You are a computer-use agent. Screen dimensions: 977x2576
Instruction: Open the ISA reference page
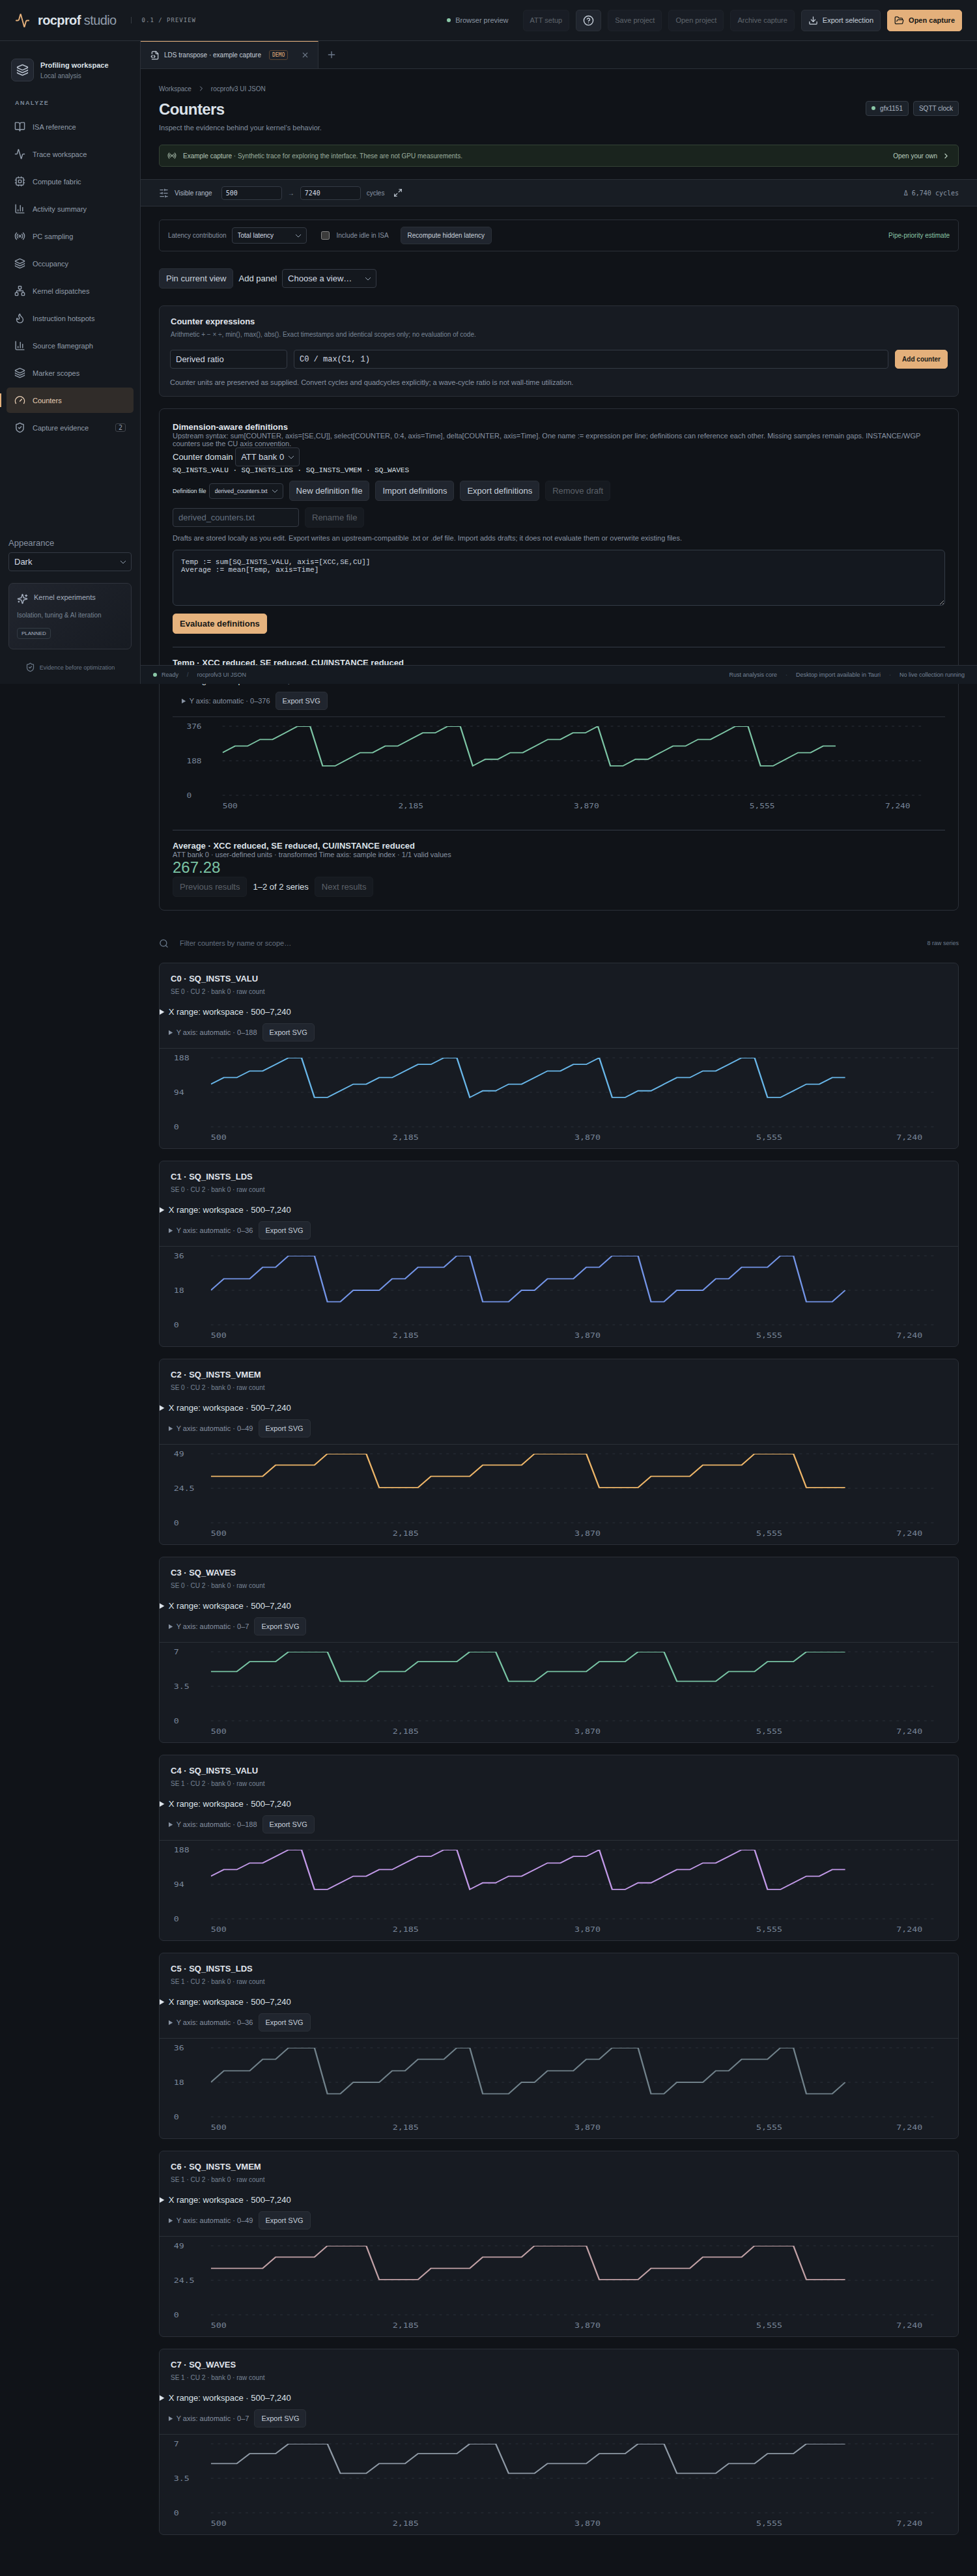(69, 127)
